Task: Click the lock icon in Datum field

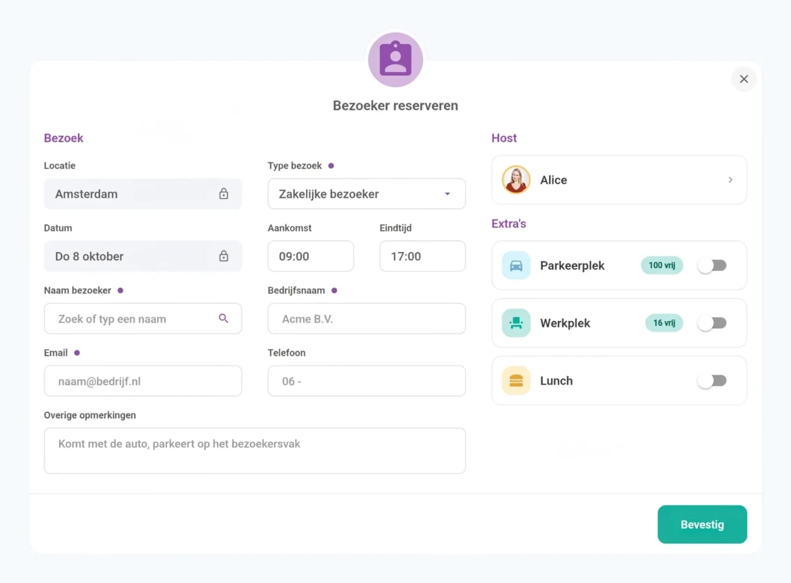Action: point(223,256)
